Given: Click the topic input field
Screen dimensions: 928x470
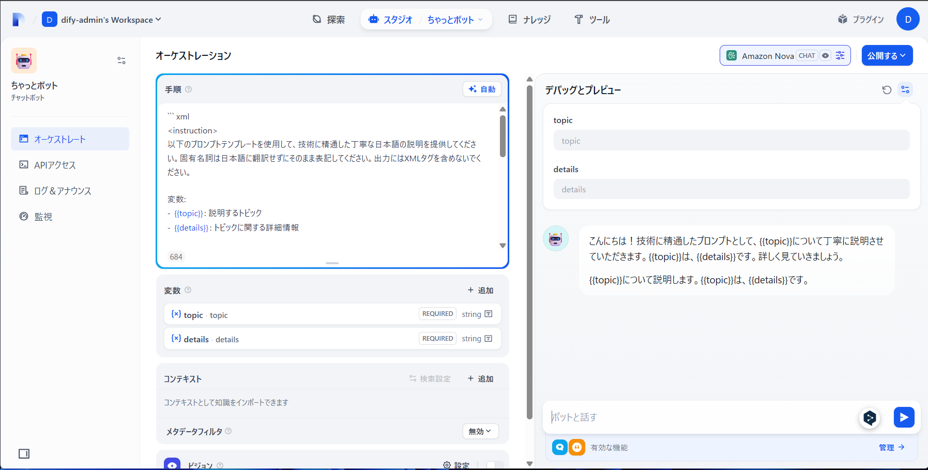Looking at the screenshot, I should [732, 141].
